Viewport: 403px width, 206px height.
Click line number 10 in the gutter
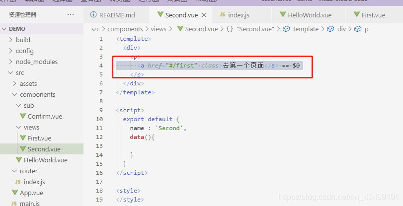tap(99, 119)
